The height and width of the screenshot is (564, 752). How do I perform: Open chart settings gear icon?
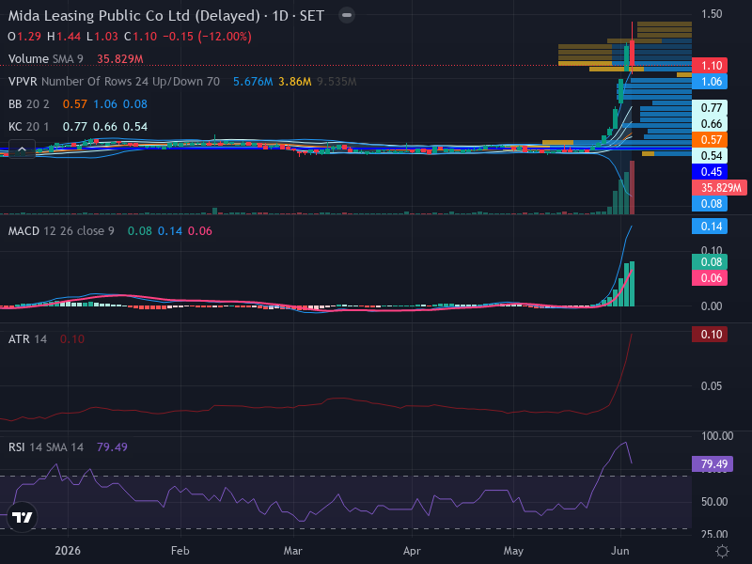point(722,551)
